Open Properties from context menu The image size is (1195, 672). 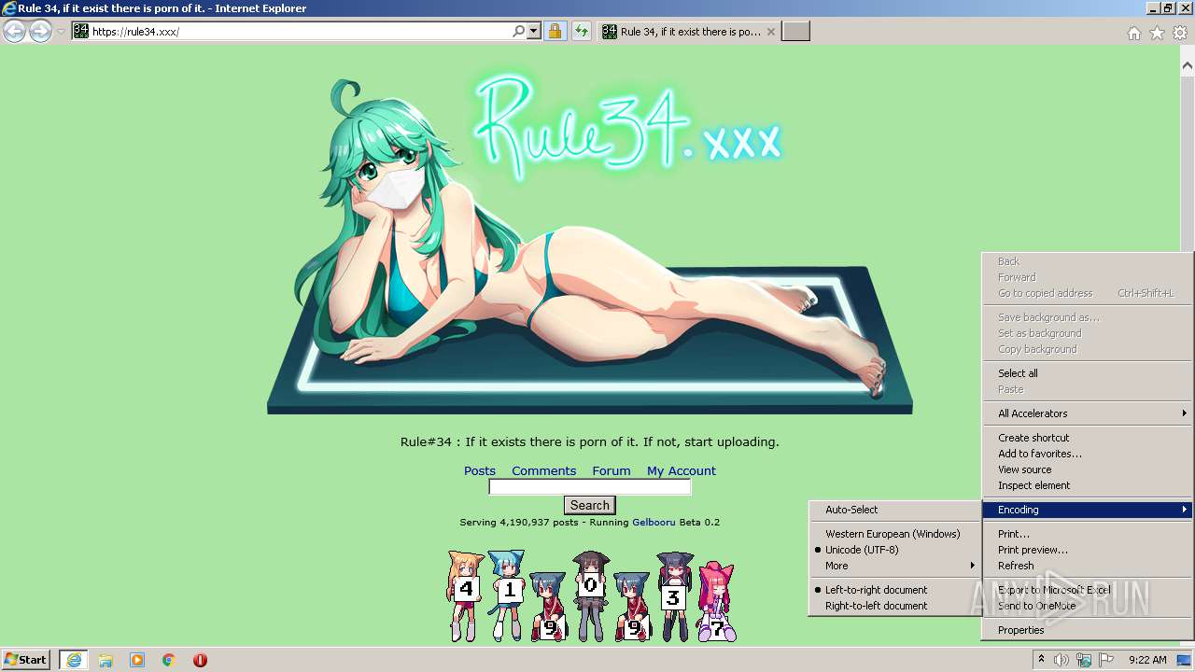(x=1088, y=630)
